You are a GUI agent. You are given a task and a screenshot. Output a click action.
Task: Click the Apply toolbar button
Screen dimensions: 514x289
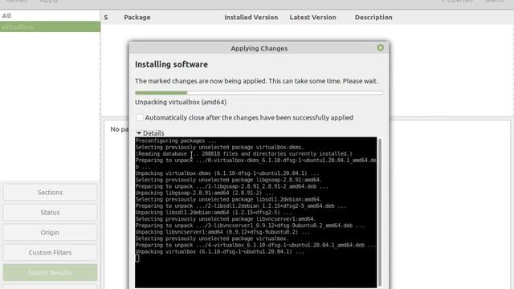pos(49,2)
